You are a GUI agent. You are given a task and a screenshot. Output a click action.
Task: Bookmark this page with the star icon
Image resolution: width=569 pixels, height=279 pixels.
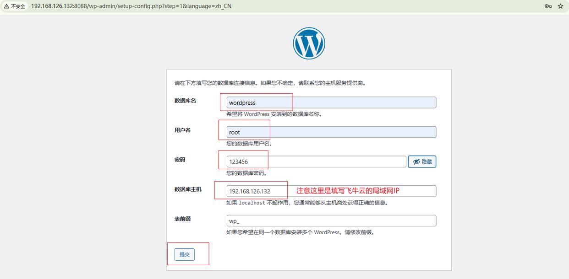pyautogui.click(x=560, y=6)
